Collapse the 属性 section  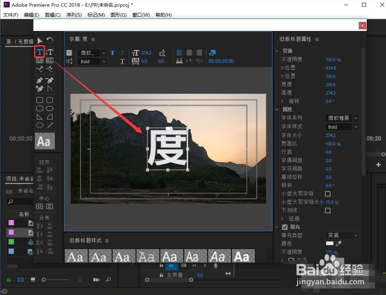click(277, 109)
